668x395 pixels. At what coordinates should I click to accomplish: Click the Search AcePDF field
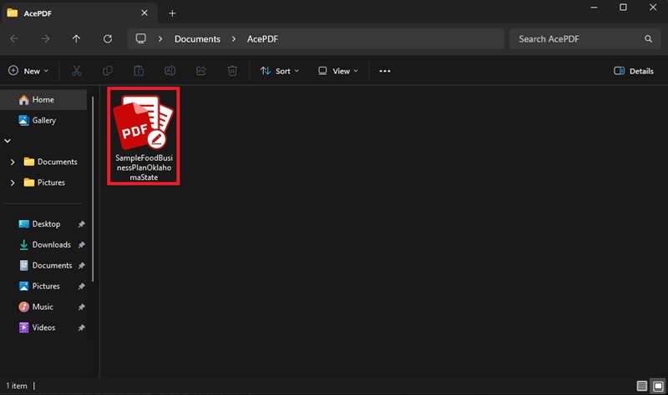[585, 38]
